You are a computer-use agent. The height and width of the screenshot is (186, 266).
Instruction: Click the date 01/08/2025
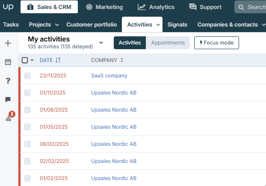pyautogui.click(x=53, y=110)
